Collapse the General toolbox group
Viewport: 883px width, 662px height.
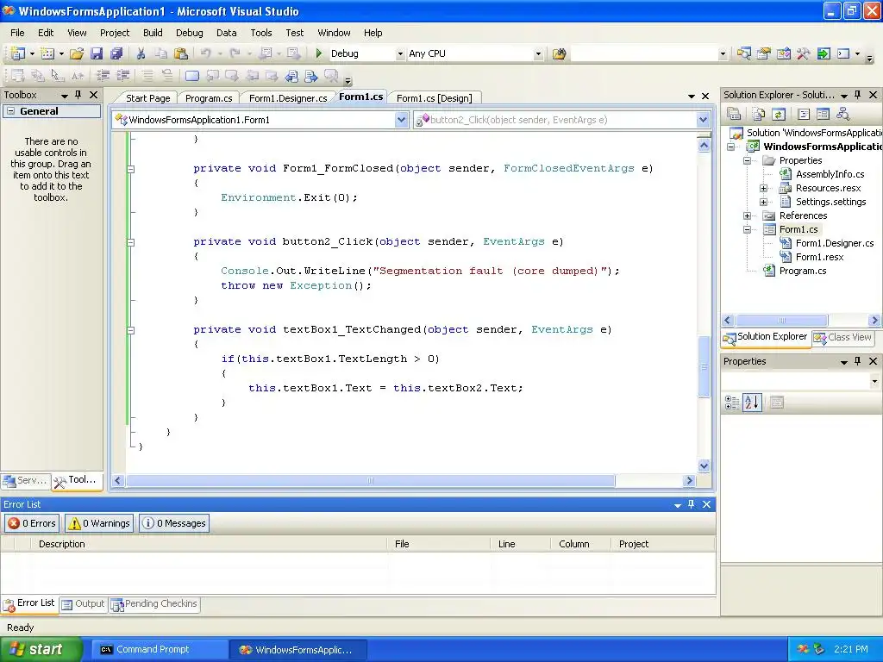pos(10,111)
